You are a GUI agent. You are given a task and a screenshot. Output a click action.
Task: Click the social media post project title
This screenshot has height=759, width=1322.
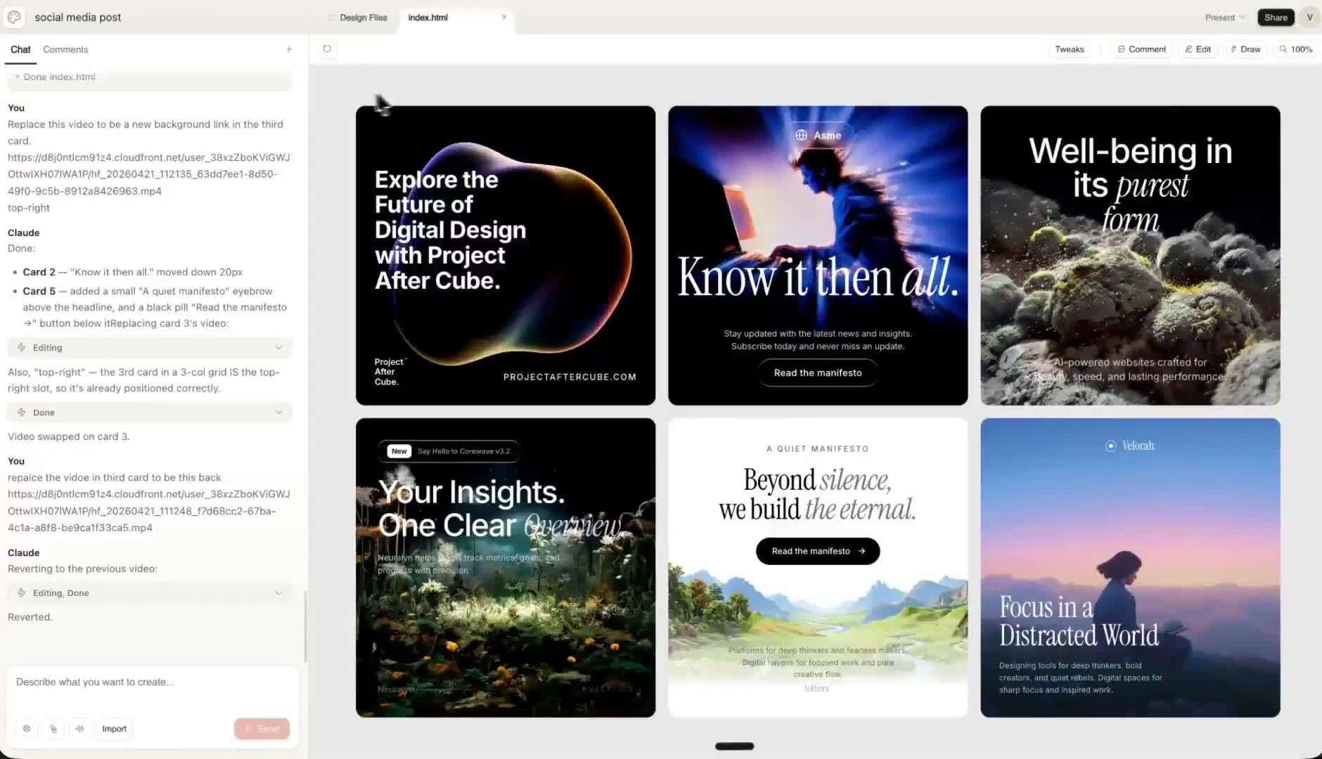(78, 18)
